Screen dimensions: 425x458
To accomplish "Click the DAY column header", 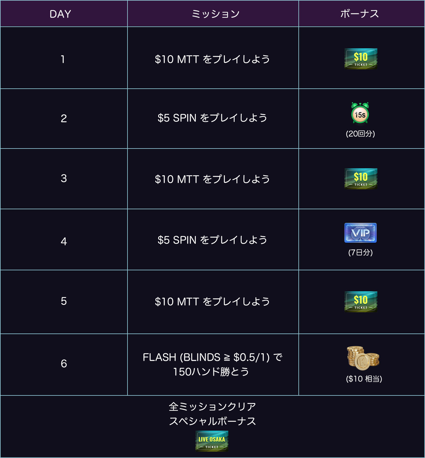I will pos(60,14).
